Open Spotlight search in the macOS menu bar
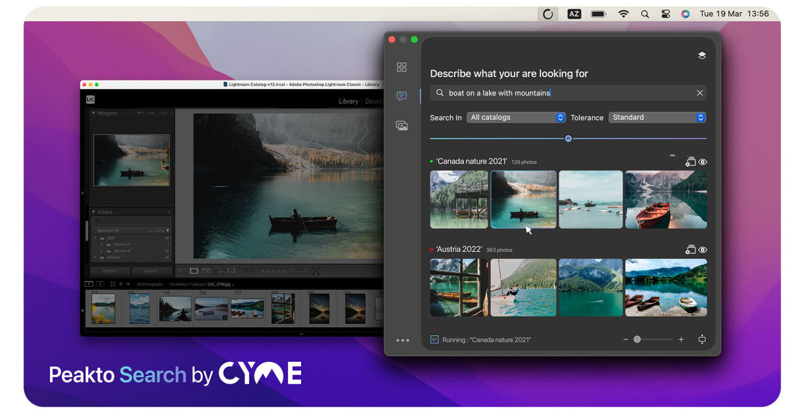 pos(645,14)
